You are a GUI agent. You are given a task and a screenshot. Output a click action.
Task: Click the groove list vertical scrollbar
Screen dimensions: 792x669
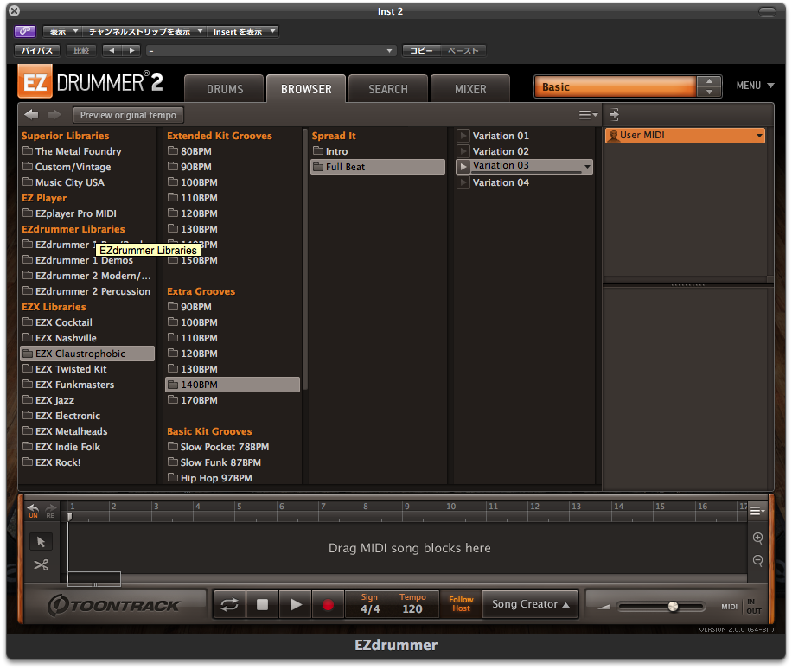click(304, 260)
